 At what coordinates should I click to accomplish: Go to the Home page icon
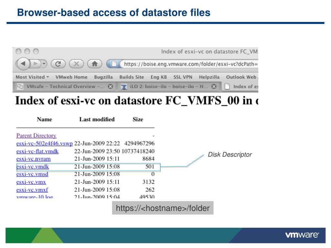[95, 64]
